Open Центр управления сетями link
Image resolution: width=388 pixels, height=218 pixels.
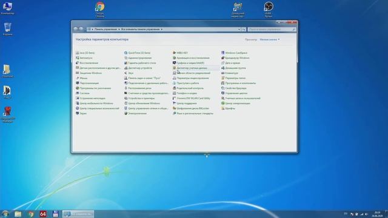pyautogui.click(x=148, y=108)
